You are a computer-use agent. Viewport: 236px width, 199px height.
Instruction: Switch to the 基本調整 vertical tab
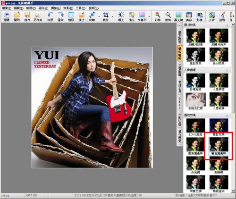click(180, 37)
